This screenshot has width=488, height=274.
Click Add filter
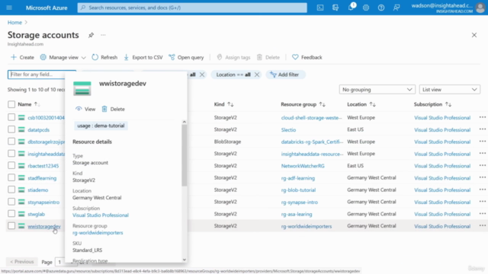[284, 75]
